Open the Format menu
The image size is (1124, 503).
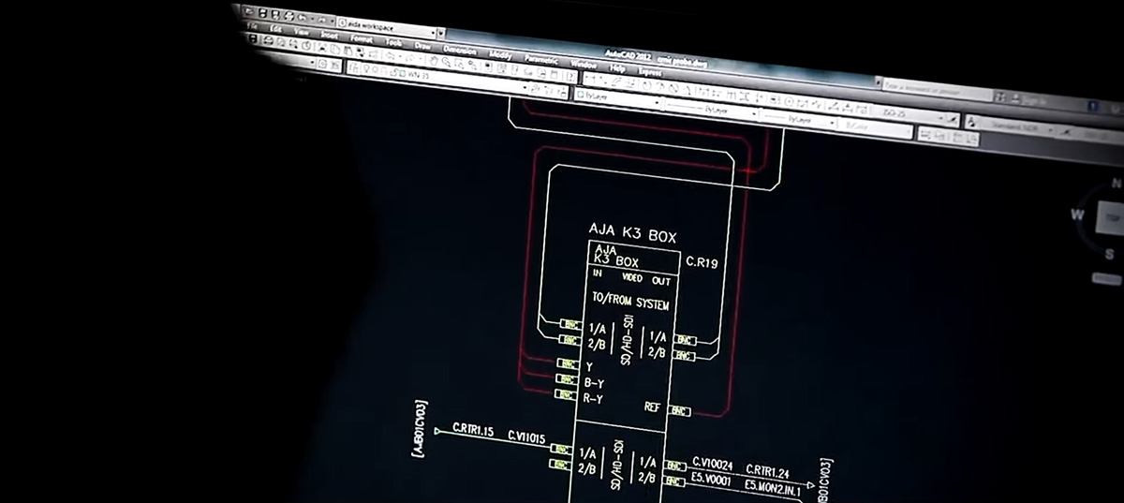pos(362,39)
